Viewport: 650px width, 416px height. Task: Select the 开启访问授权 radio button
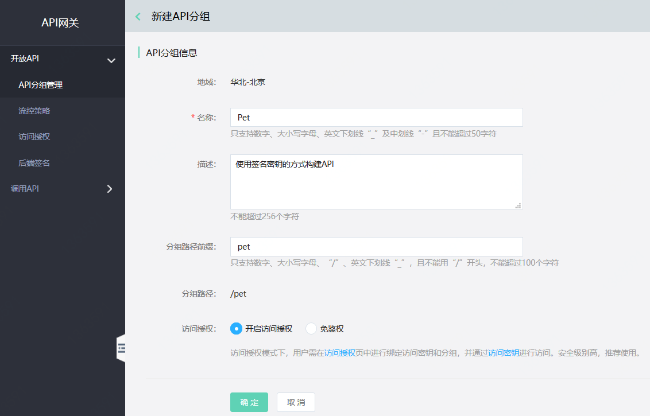point(237,329)
